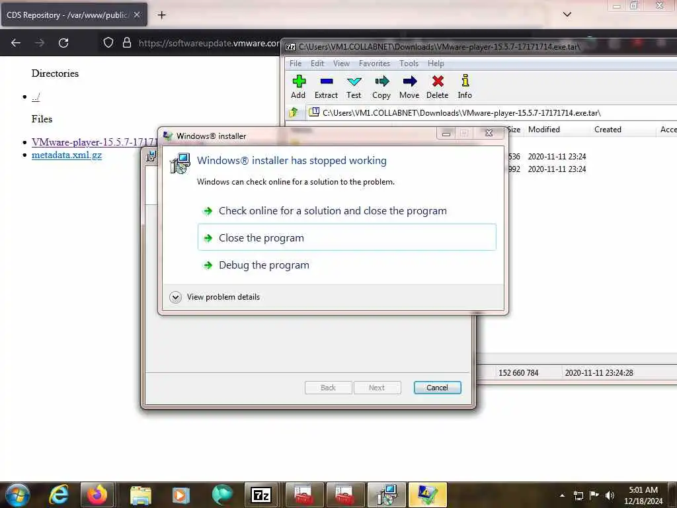Open Internet Explorer from taskbar
The width and height of the screenshot is (677, 508).
59,495
